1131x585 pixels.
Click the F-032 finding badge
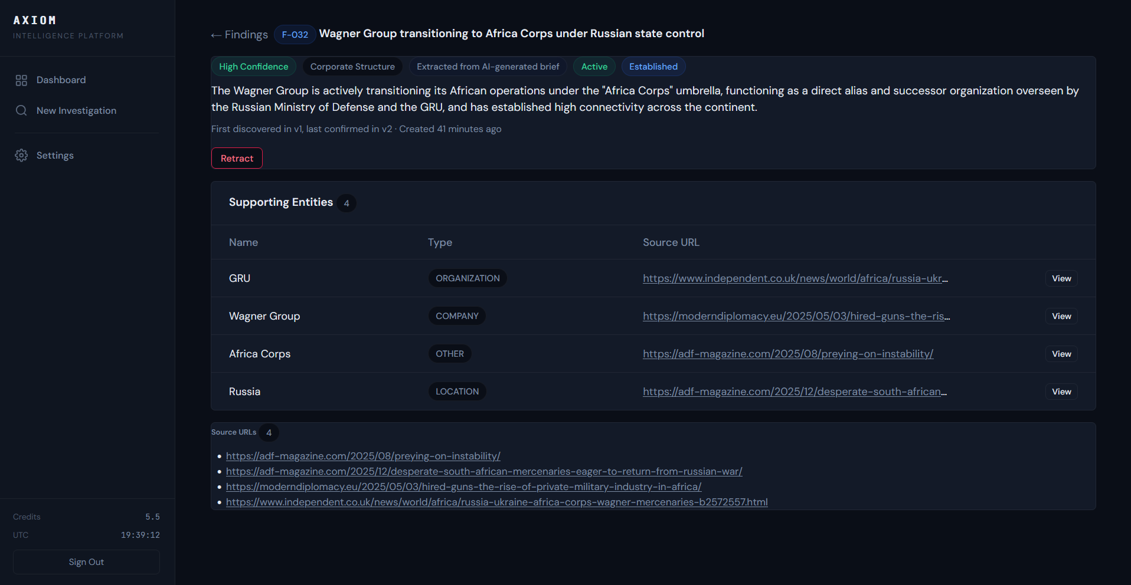(x=295, y=34)
